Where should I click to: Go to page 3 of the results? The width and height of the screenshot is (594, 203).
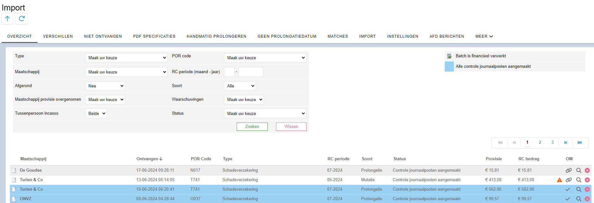[x=553, y=143]
